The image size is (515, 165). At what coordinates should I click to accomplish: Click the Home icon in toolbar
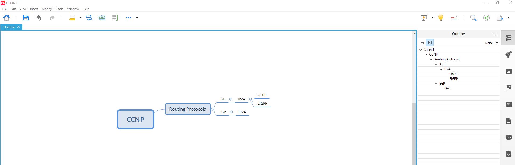pyautogui.click(x=6, y=18)
